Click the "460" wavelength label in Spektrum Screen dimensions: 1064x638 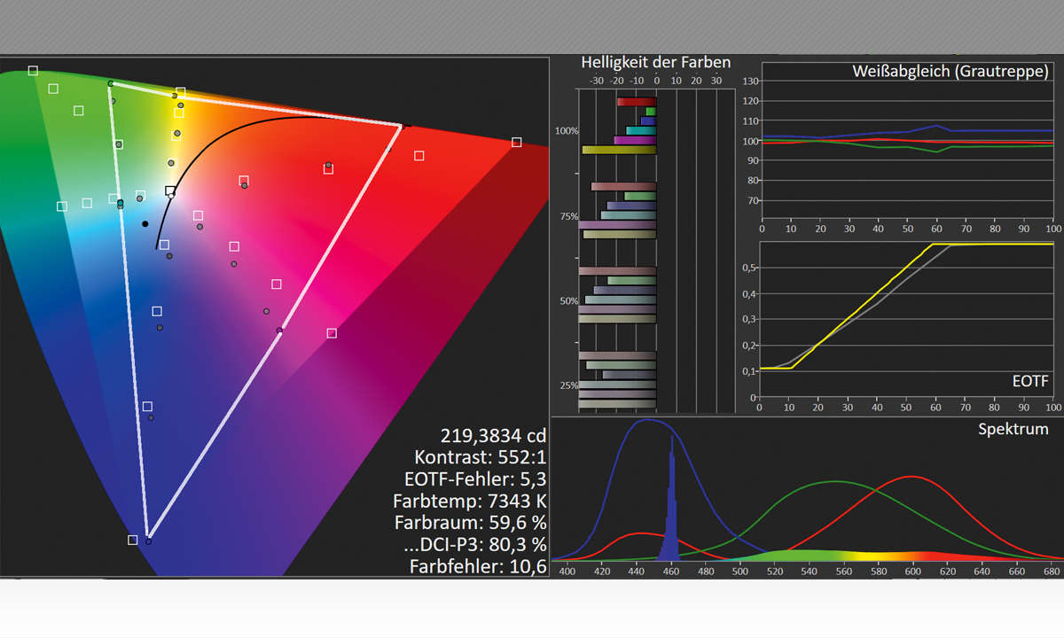pos(671,572)
